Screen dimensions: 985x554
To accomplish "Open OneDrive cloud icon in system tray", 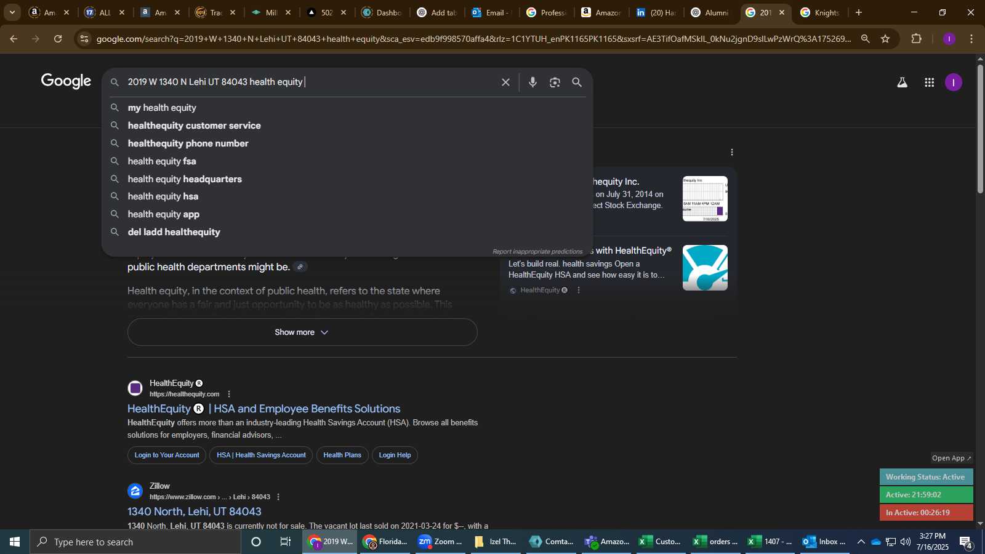I will 875,542.
